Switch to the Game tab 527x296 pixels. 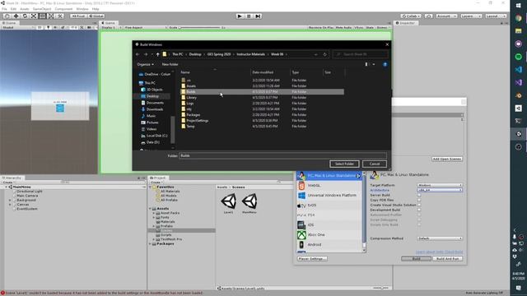(108, 23)
